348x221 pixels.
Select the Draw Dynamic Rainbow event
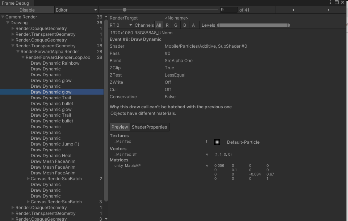click(55, 63)
